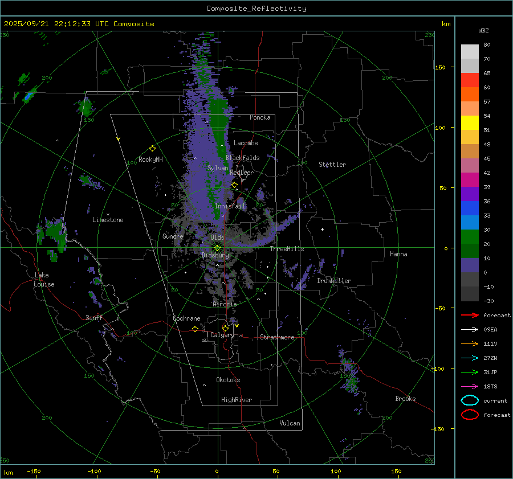The image size is (513, 479).
Task: Click the magenta 18TS arrow in legend
Action: tap(470, 386)
